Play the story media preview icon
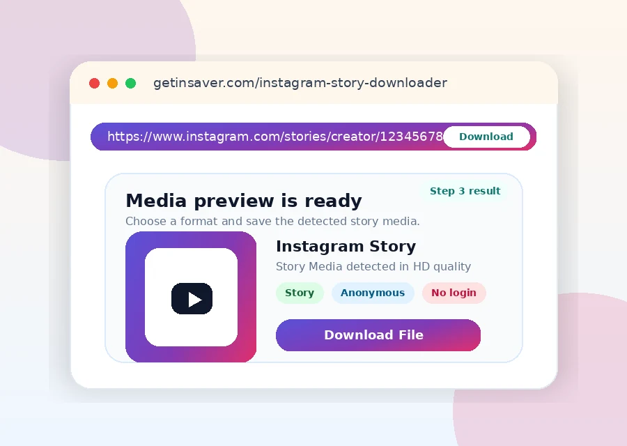The width and height of the screenshot is (627, 446). click(x=192, y=299)
